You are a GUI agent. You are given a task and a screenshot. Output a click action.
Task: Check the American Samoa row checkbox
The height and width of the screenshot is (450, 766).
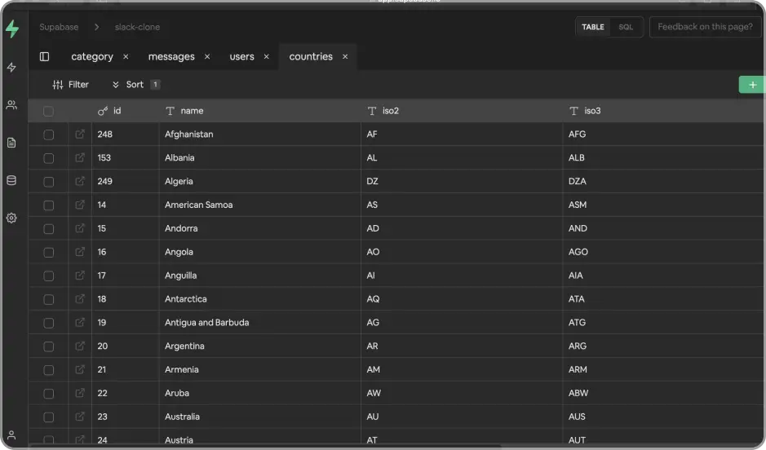(x=48, y=205)
